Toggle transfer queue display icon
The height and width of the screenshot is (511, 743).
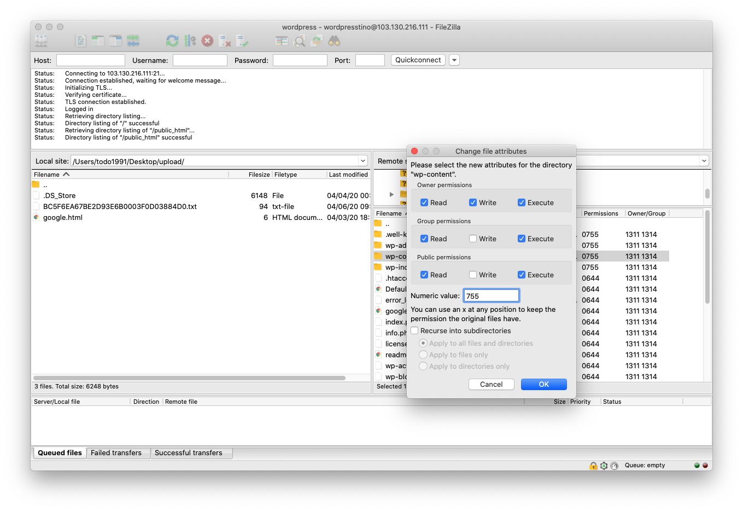[133, 40]
